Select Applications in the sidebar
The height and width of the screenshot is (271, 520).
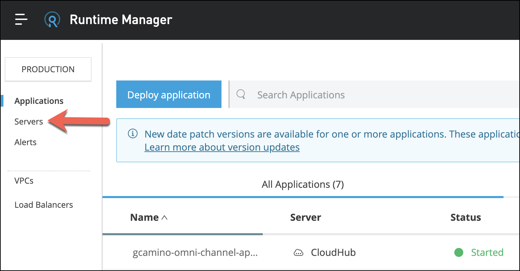click(39, 101)
